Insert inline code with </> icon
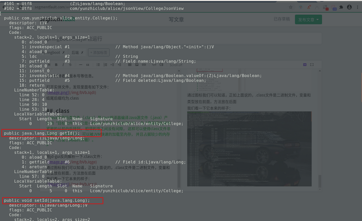Viewport: 362px width, 221px height. [x=154, y=65]
